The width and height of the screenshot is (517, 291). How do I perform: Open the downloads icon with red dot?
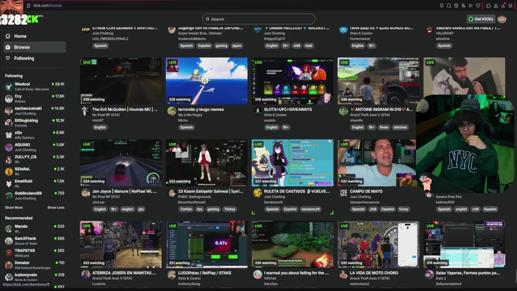[503, 6]
